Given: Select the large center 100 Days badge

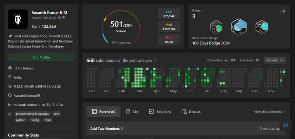Looking at the screenshot, I should (239, 27).
